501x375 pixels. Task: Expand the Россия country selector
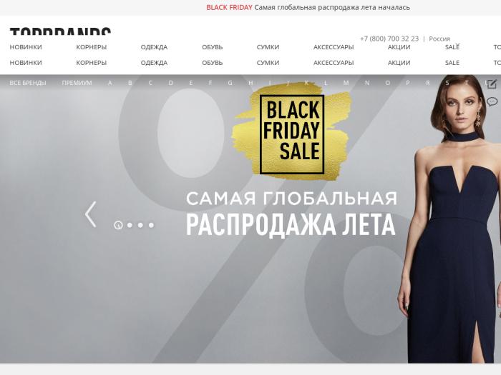(439, 39)
